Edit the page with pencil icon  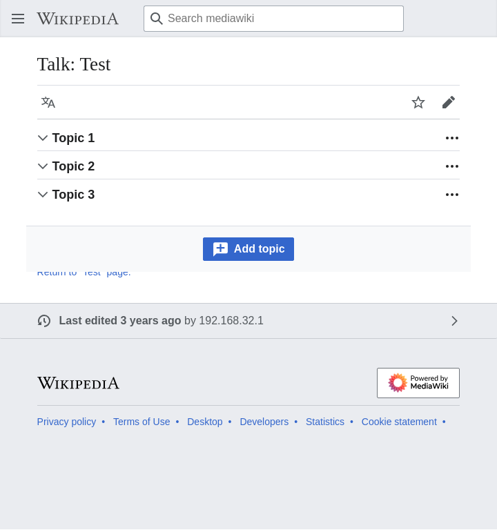coord(449,102)
